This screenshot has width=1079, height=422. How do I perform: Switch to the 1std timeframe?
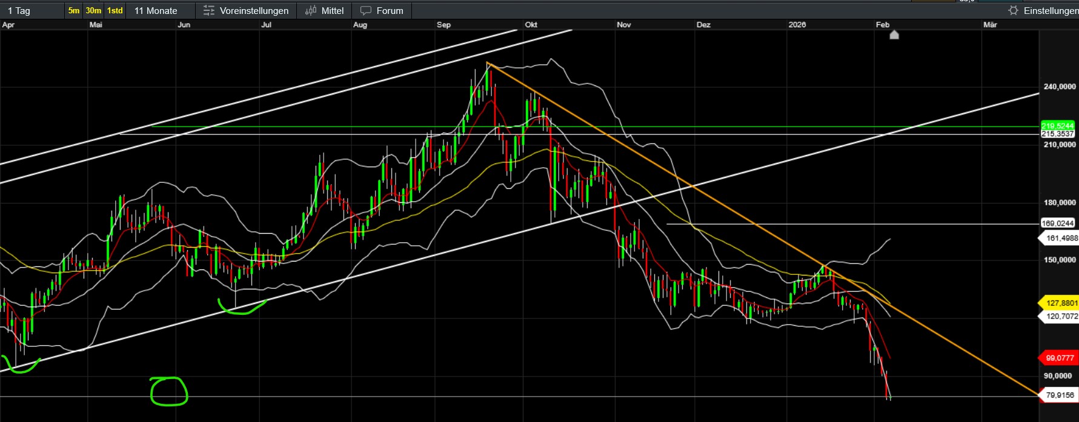click(x=115, y=11)
